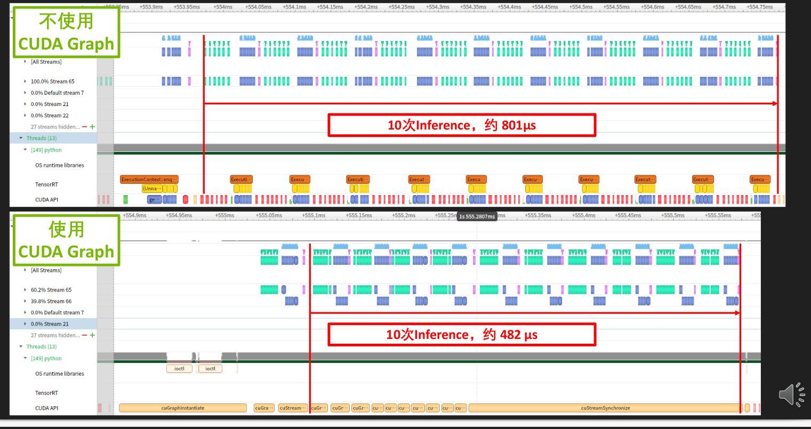
Task: Select the second ioctl block in bottom panel
Action: [211, 369]
